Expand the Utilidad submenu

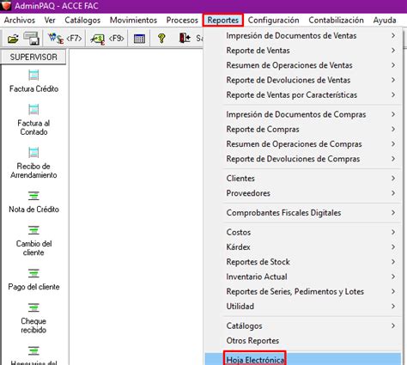(x=303, y=307)
